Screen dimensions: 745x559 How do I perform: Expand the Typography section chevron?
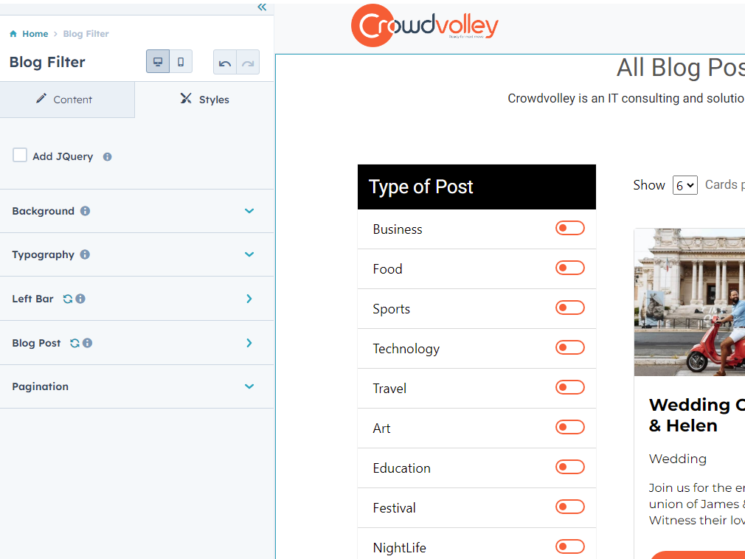[x=249, y=254]
